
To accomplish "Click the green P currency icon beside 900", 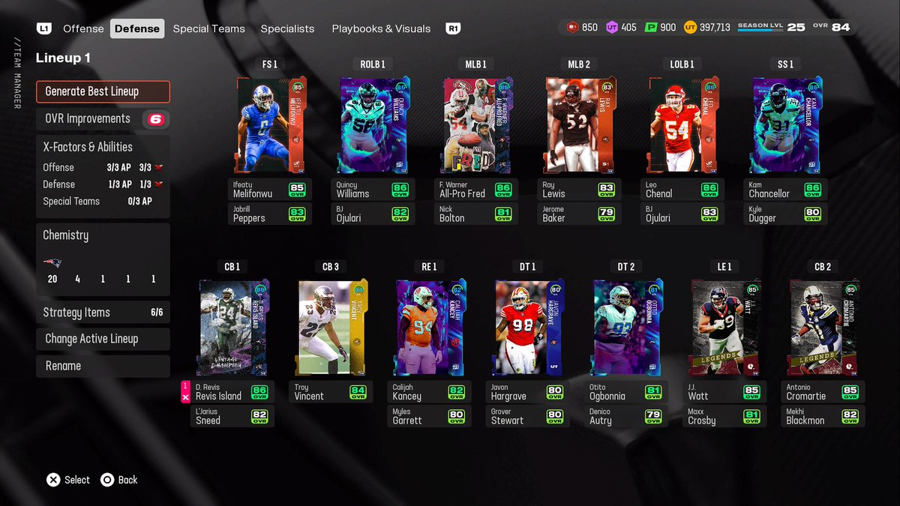I will pos(650,27).
